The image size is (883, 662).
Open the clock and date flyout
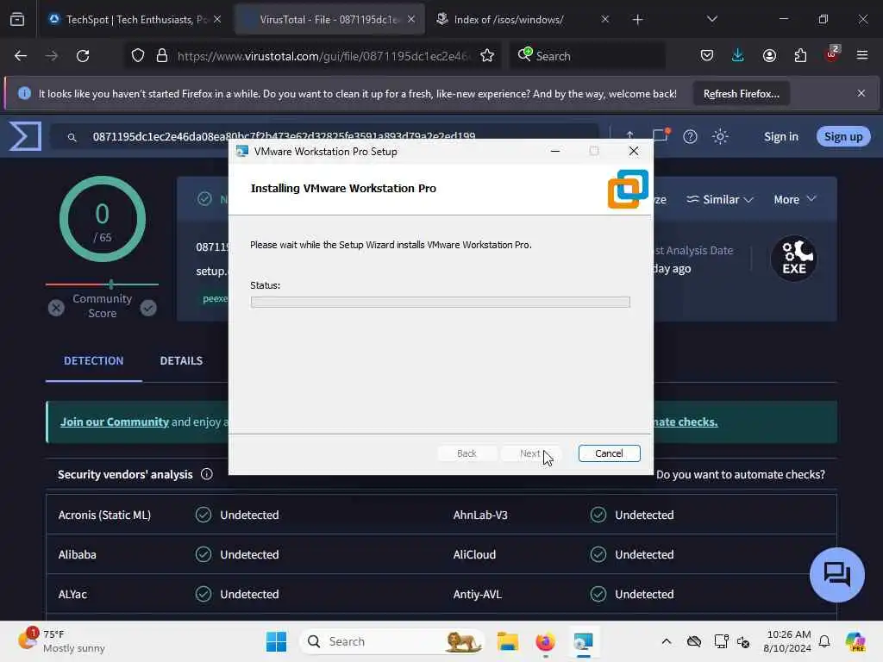787,641
